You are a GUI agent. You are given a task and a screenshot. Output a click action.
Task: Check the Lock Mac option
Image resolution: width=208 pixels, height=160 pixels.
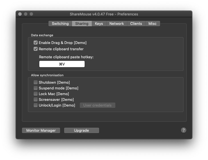(36, 94)
